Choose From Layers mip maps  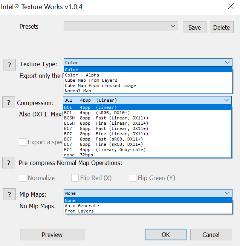pyautogui.click(x=148, y=211)
